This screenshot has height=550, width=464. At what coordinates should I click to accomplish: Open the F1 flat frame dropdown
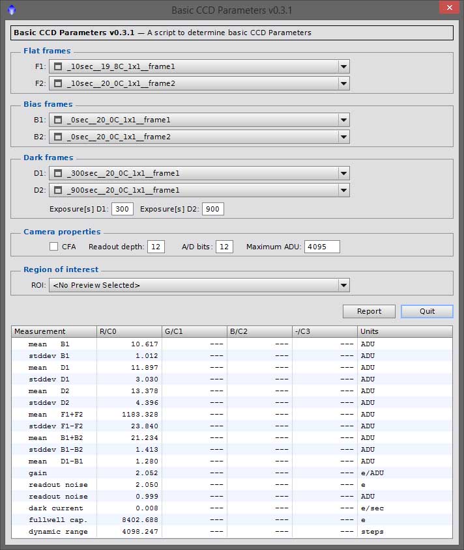coord(343,66)
